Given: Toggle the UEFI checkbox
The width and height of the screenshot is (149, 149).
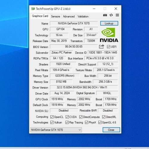Looking at the screenshot, I should (108, 46).
